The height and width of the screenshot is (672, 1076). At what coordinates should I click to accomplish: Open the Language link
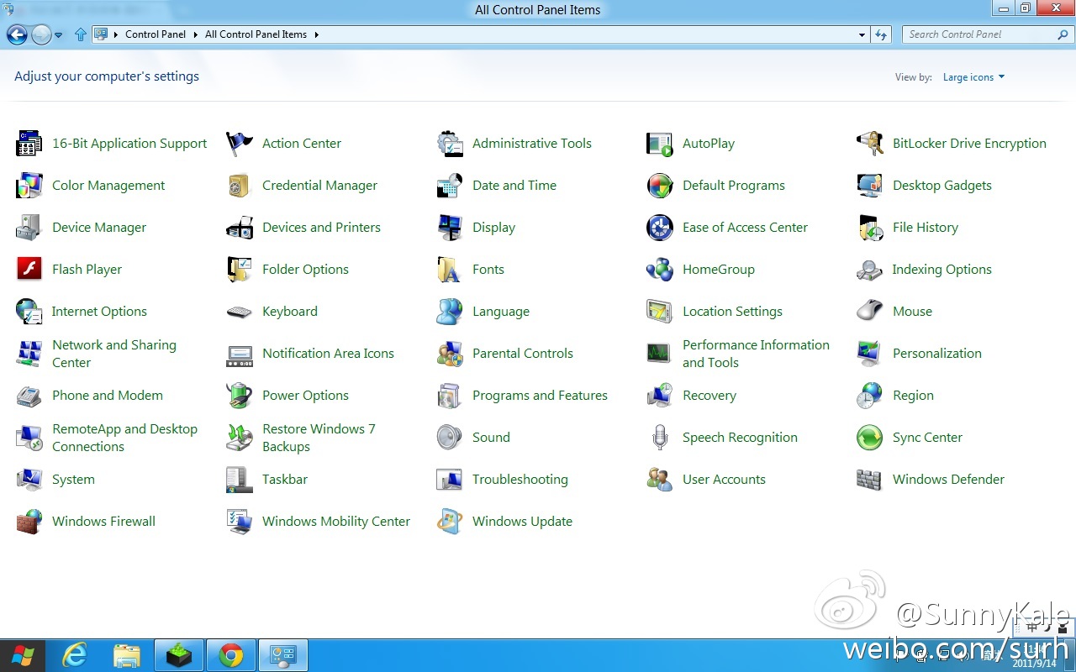pyautogui.click(x=501, y=312)
